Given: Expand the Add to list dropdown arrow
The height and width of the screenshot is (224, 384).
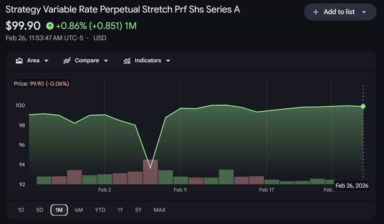Looking at the screenshot, I should pos(364,12).
